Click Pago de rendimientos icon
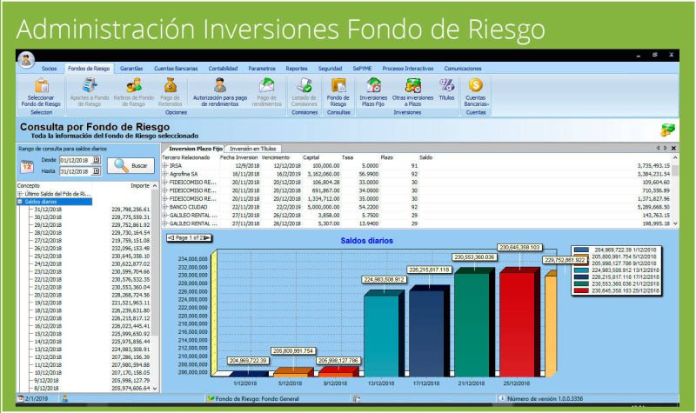 (266, 85)
